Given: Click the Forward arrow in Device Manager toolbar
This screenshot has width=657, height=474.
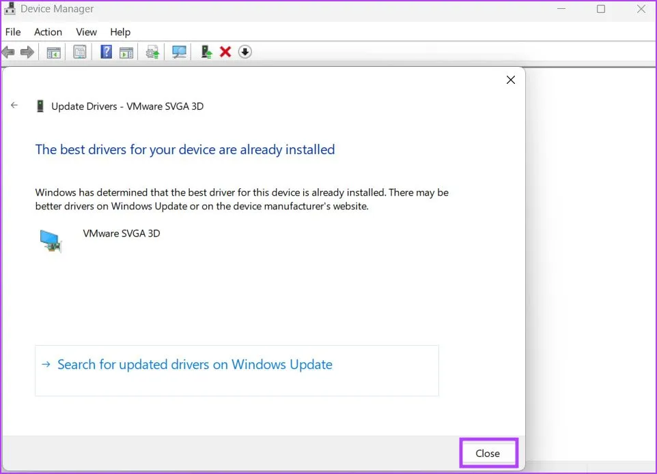Looking at the screenshot, I should pos(27,53).
